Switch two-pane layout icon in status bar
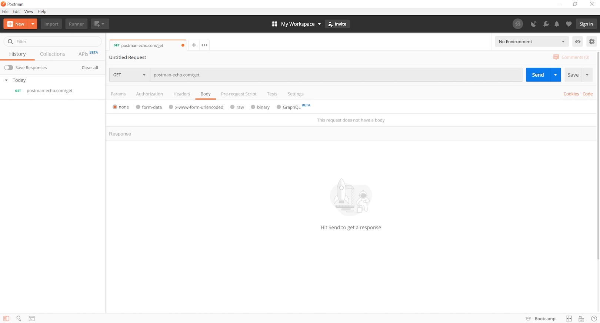The width and height of the screenshot is (600, 323). [x=569, y=319]
